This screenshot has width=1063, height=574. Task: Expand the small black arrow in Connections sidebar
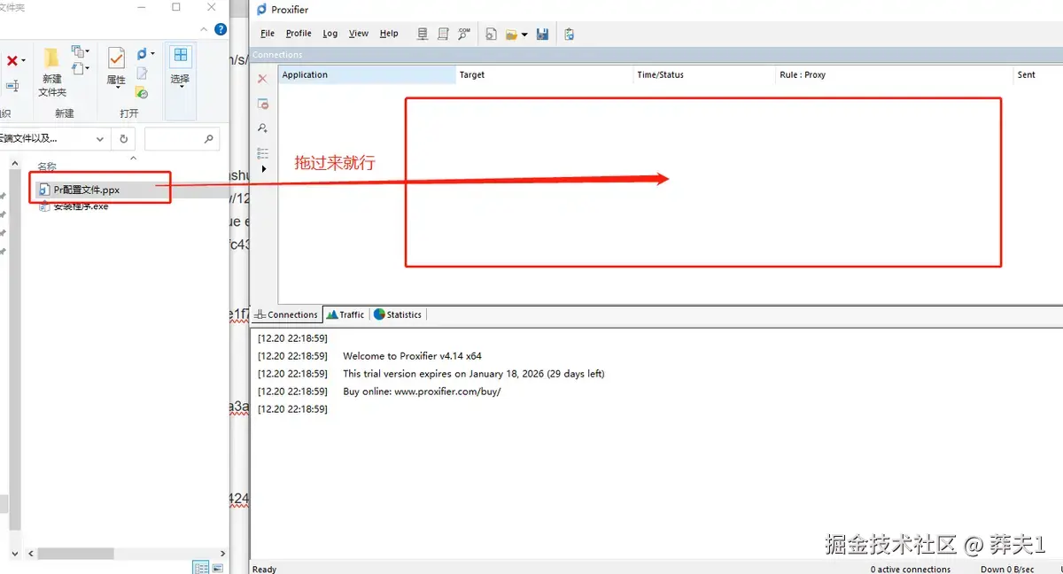point(263,168)
